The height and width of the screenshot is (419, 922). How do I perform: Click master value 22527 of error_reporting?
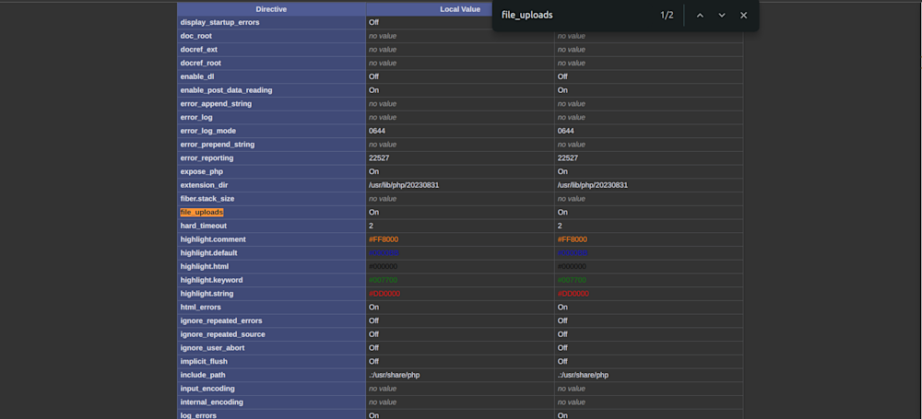click(x=567, y=158)
